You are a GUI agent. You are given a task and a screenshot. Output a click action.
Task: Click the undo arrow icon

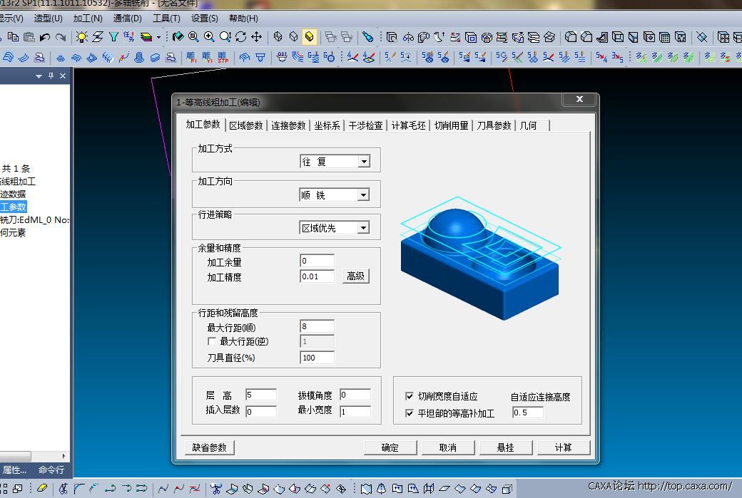(x=45, y=37)
